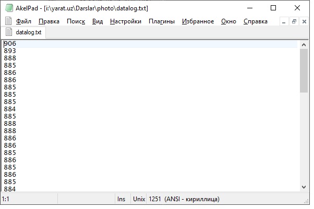The width and height of the screenshot is (314, 209).
Task: Restore the inner document window (MDI)
Action: (294, 21)
